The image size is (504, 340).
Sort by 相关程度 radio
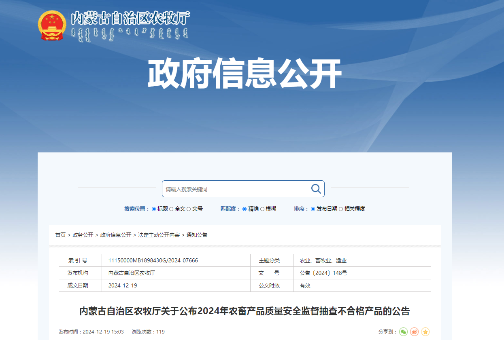coord(341,209)
